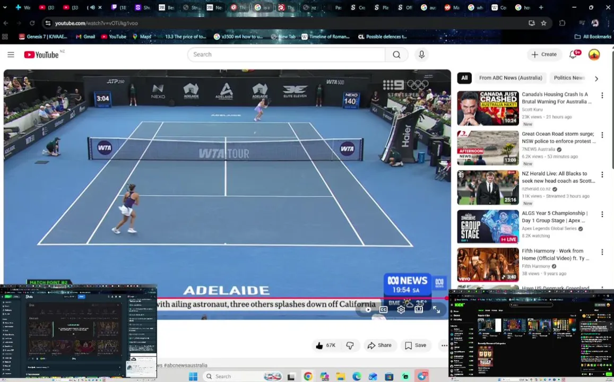Select the Politics News filter chip

[x=568, y=78]
